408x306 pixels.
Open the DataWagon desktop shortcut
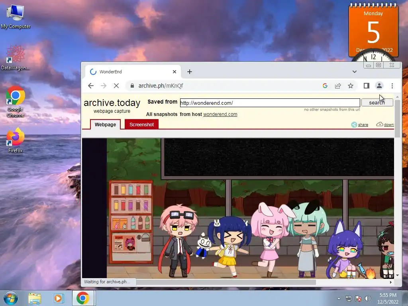click(16, 58)
